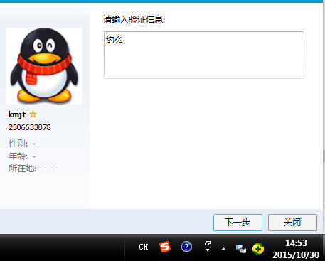The width and height of the screenshot is (325, 261).
Task: Open the CH language indicator in taskbar
Action: click(144, 247)
